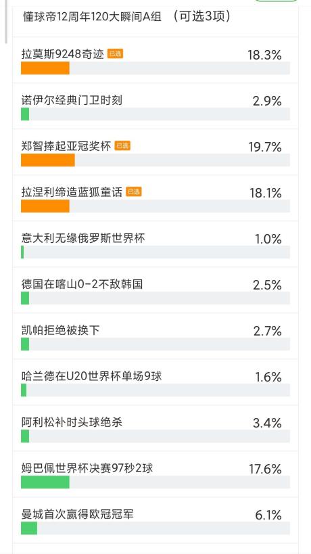
Task: Deselect the chosen option 拉莫斯9248奇迹
Action: coord(155,60)
